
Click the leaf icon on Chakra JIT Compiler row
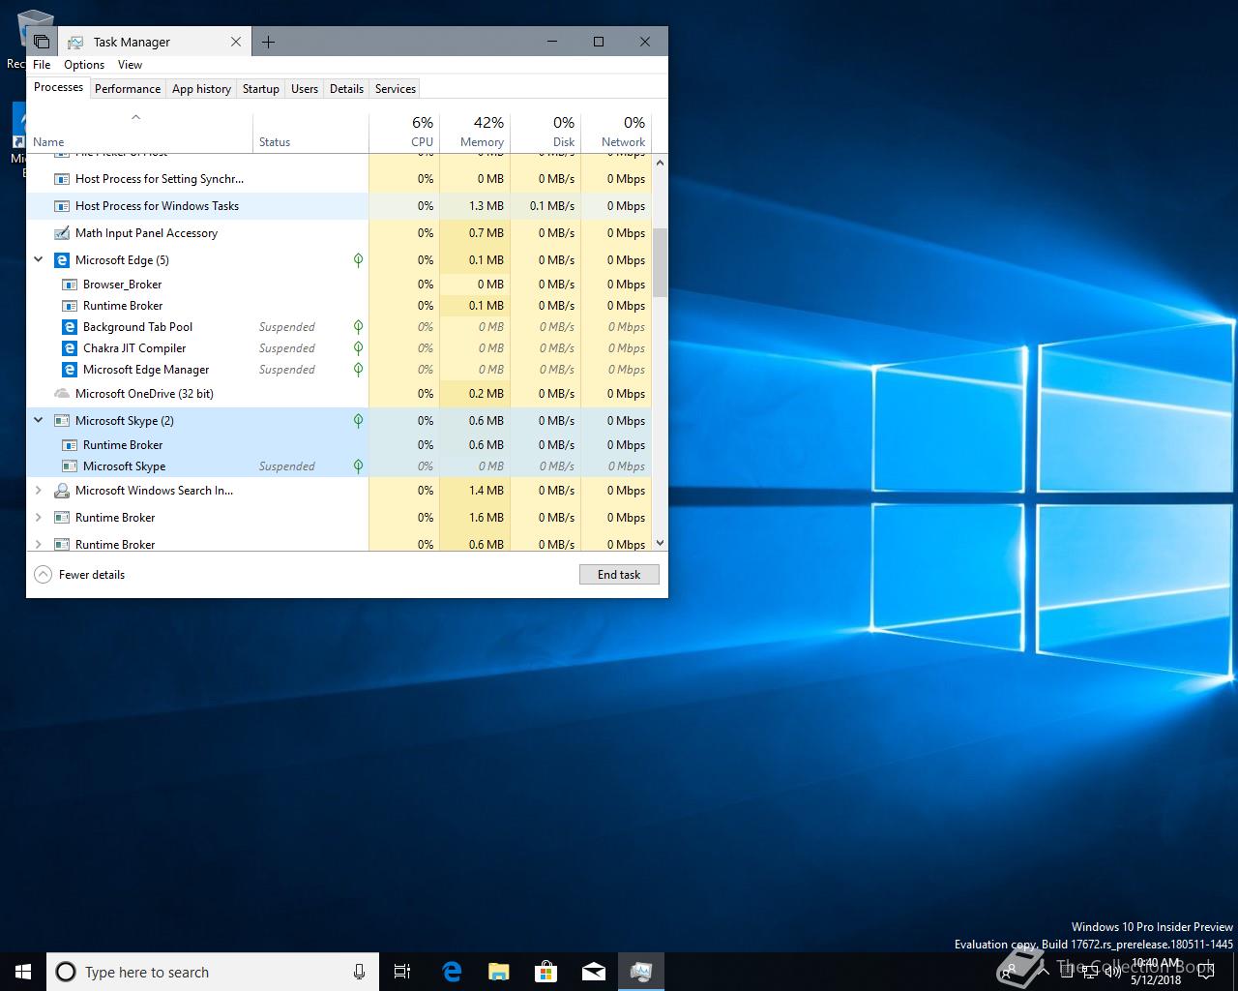[358, 348]
